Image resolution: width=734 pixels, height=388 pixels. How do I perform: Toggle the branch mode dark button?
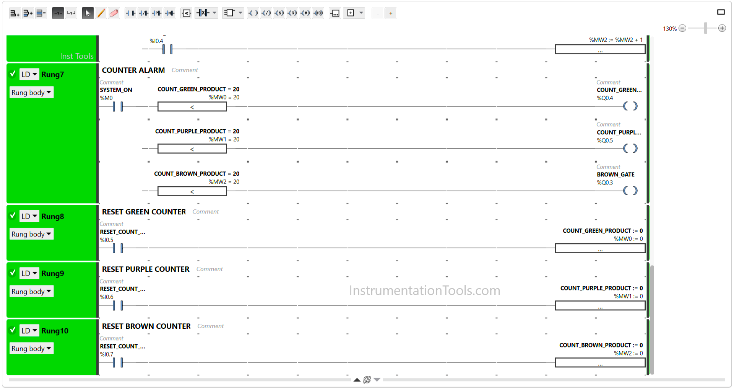coord(58,13)
